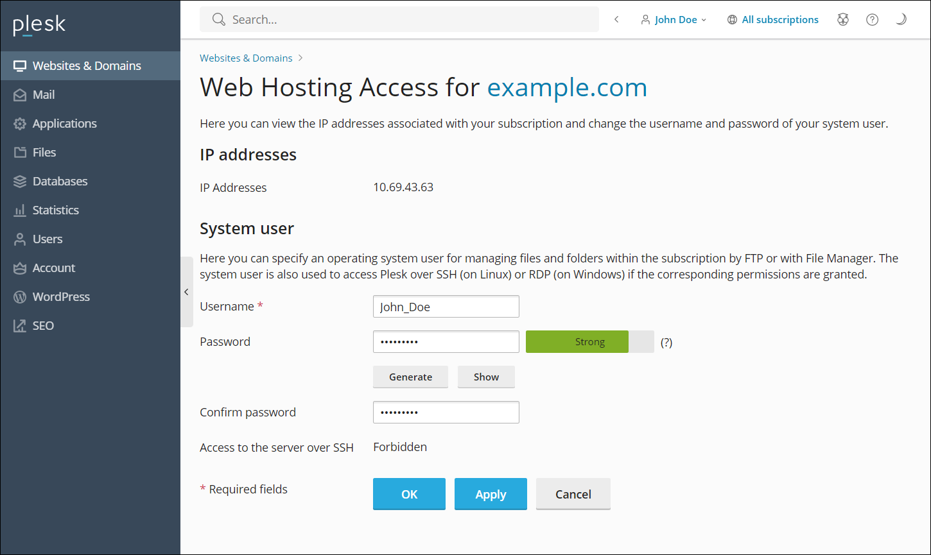Click the SEO sidebar icon
Image resolution: width=931 pixels, height=555 pixels.
pyautogui.click(x=19, y=325)
